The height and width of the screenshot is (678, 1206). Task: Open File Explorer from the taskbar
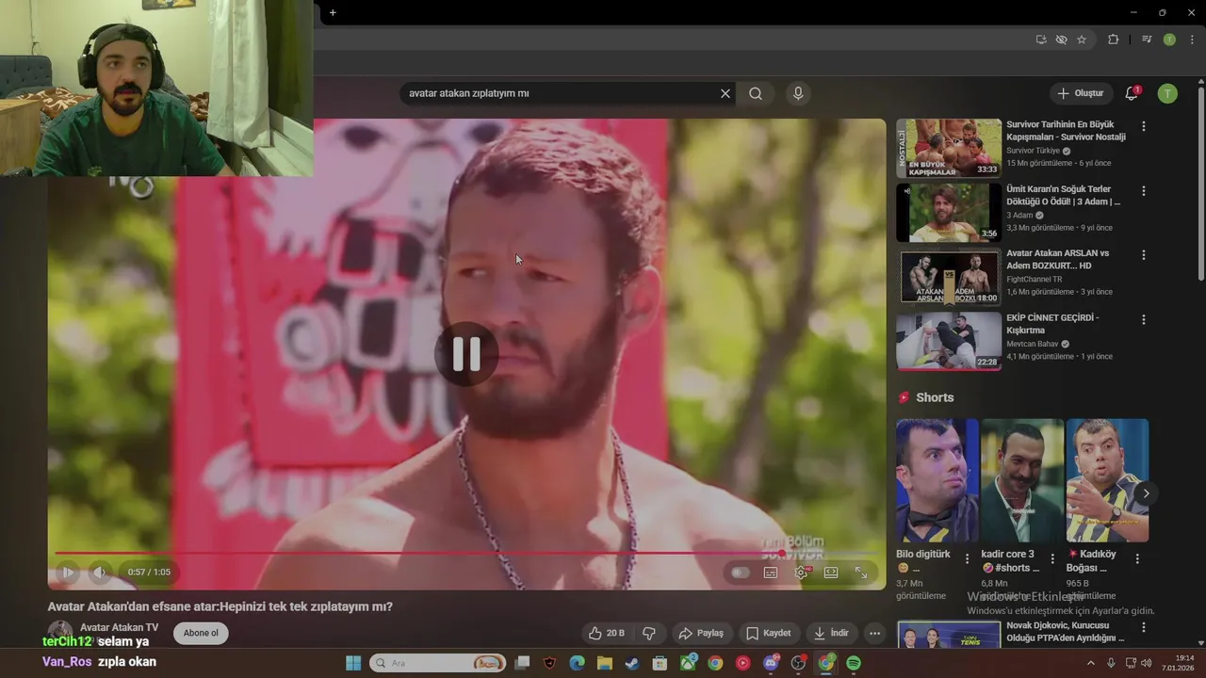[604, 663]
